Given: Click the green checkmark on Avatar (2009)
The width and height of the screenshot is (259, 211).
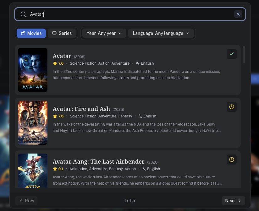Looking at the screenshot, I should (232, 54).
